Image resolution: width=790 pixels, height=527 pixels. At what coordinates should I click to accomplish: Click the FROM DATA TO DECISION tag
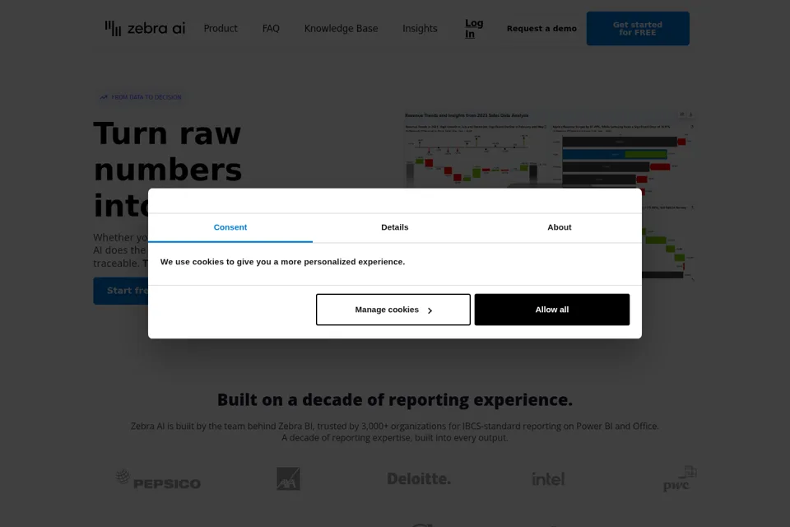pyautogui.click(x=141, y=97)
